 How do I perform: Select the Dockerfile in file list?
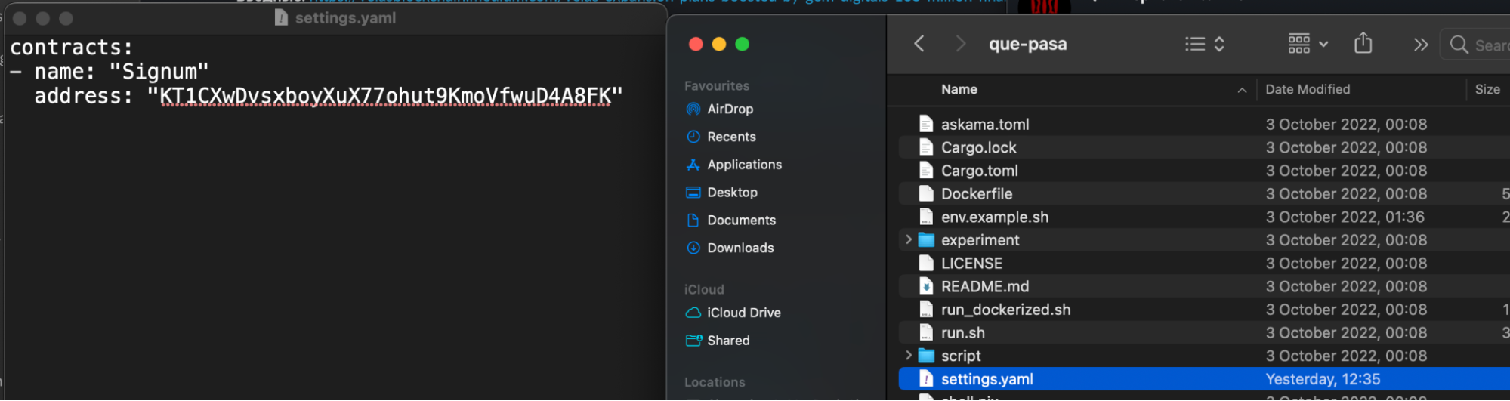click(976, 194)
